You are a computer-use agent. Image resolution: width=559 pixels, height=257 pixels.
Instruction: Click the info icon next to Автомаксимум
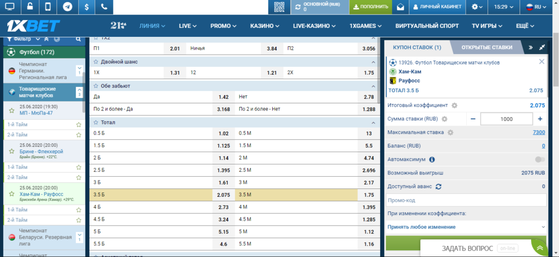pyautogui.click(x=432, y=159)
